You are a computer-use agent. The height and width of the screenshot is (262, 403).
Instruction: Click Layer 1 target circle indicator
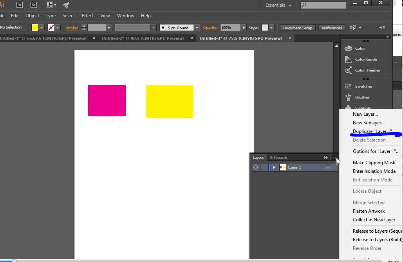point(328,168)
